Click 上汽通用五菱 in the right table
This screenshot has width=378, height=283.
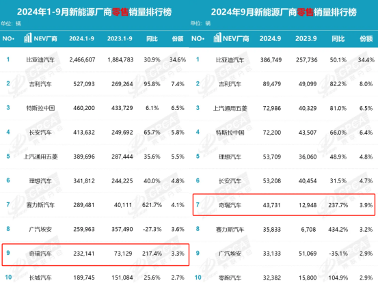tap(230, 109)
